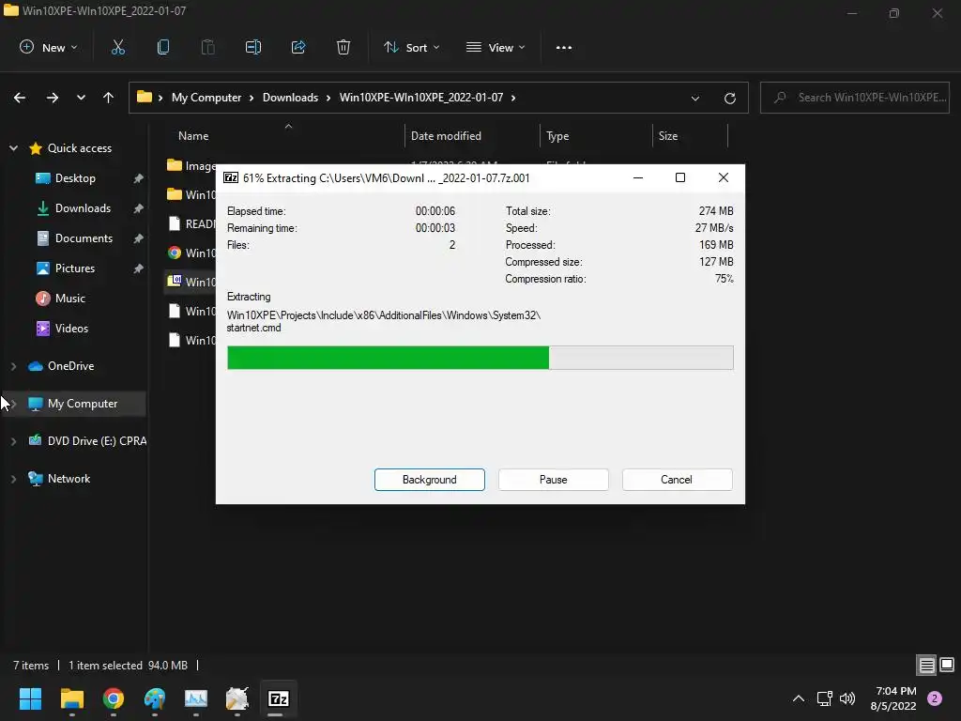Viewport: 961px width, 721px height.
Task: Sort by Size column header
Action: (668, 136)
